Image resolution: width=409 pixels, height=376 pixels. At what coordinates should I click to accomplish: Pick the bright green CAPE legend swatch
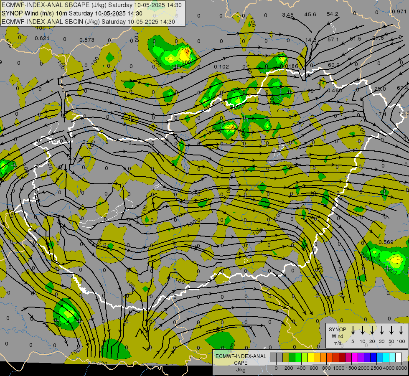[x=298, y=357]
